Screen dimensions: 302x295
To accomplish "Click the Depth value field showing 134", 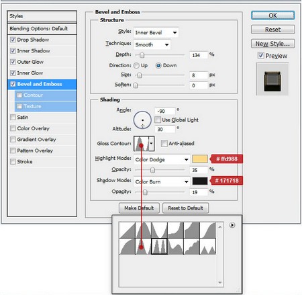I will pyautogui.click(x=199, y=55).
